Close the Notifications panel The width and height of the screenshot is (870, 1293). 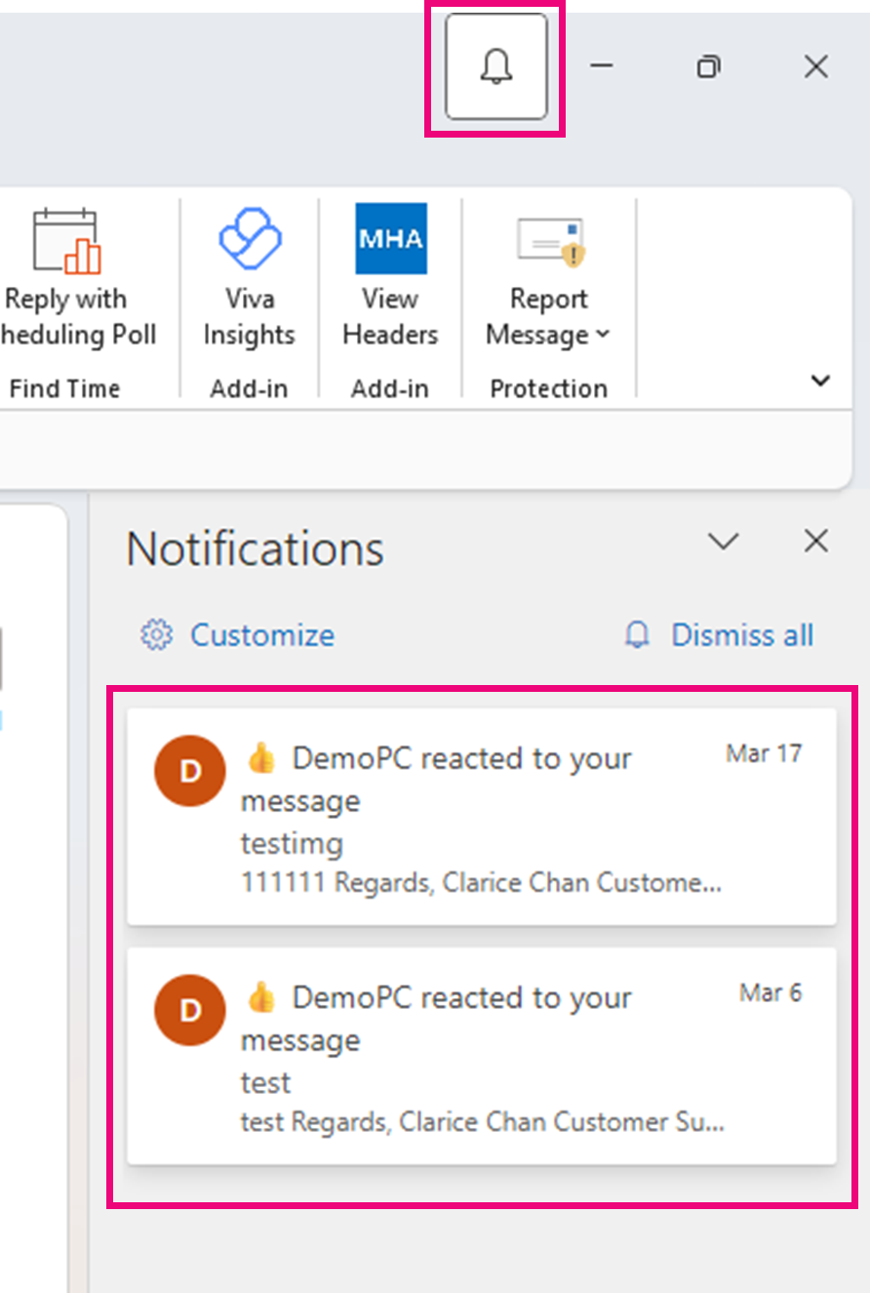pyautogui.click(x=815, y=541)
